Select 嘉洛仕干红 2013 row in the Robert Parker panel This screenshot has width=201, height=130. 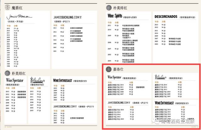coord(168,90)
